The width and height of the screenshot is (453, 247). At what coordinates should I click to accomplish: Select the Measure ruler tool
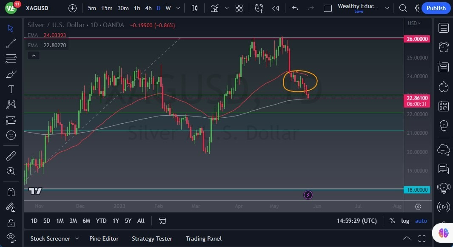pyautogui.click(x=11, y=156)
